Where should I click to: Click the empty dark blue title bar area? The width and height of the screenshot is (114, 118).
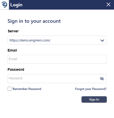pos(64,5)
